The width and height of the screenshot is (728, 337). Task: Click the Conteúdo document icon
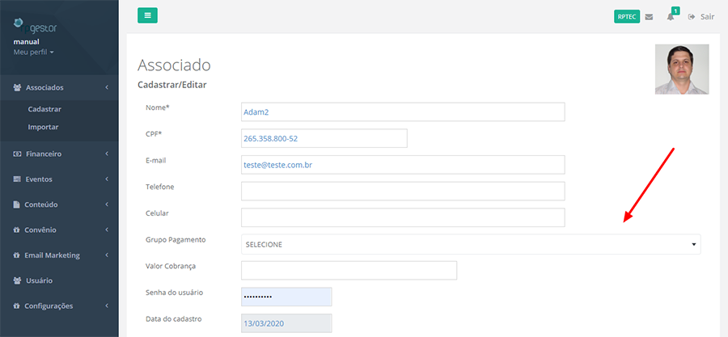click(18, 204)
